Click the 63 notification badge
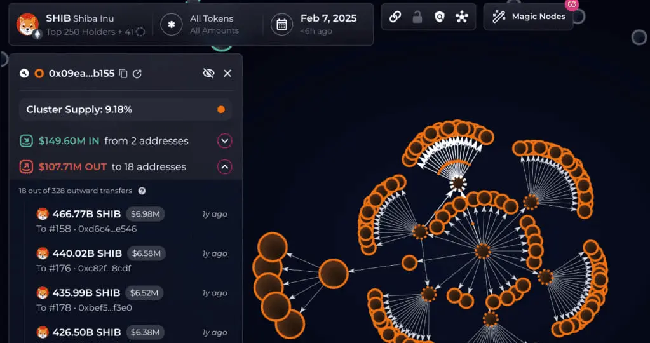650x343 pixels. [572, 4]
